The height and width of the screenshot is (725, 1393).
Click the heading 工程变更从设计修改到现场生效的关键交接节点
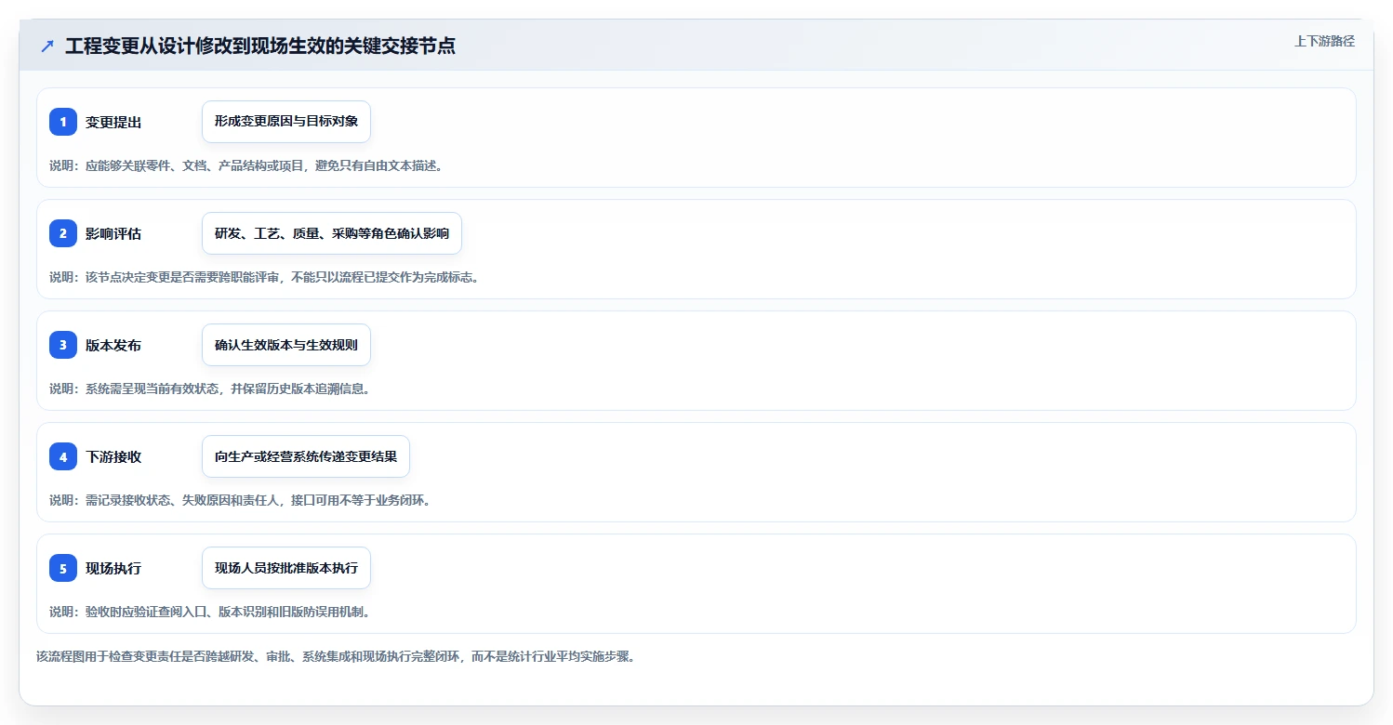tap(260, 46)
